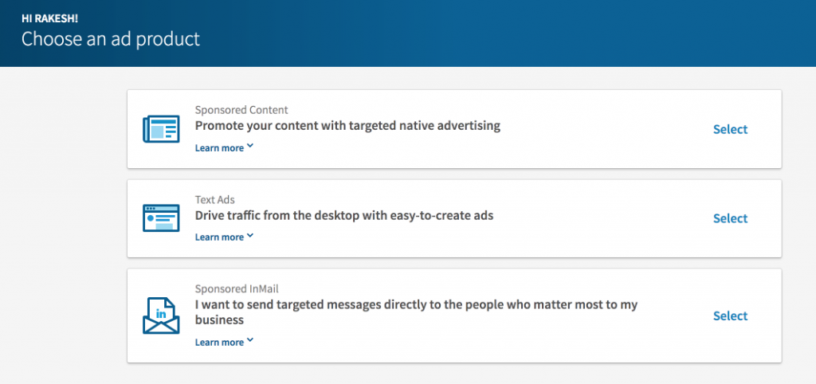Select the Sponsored Content ad product
The image size is (816, 384).
pyautogui.click(x=730, y=129)
